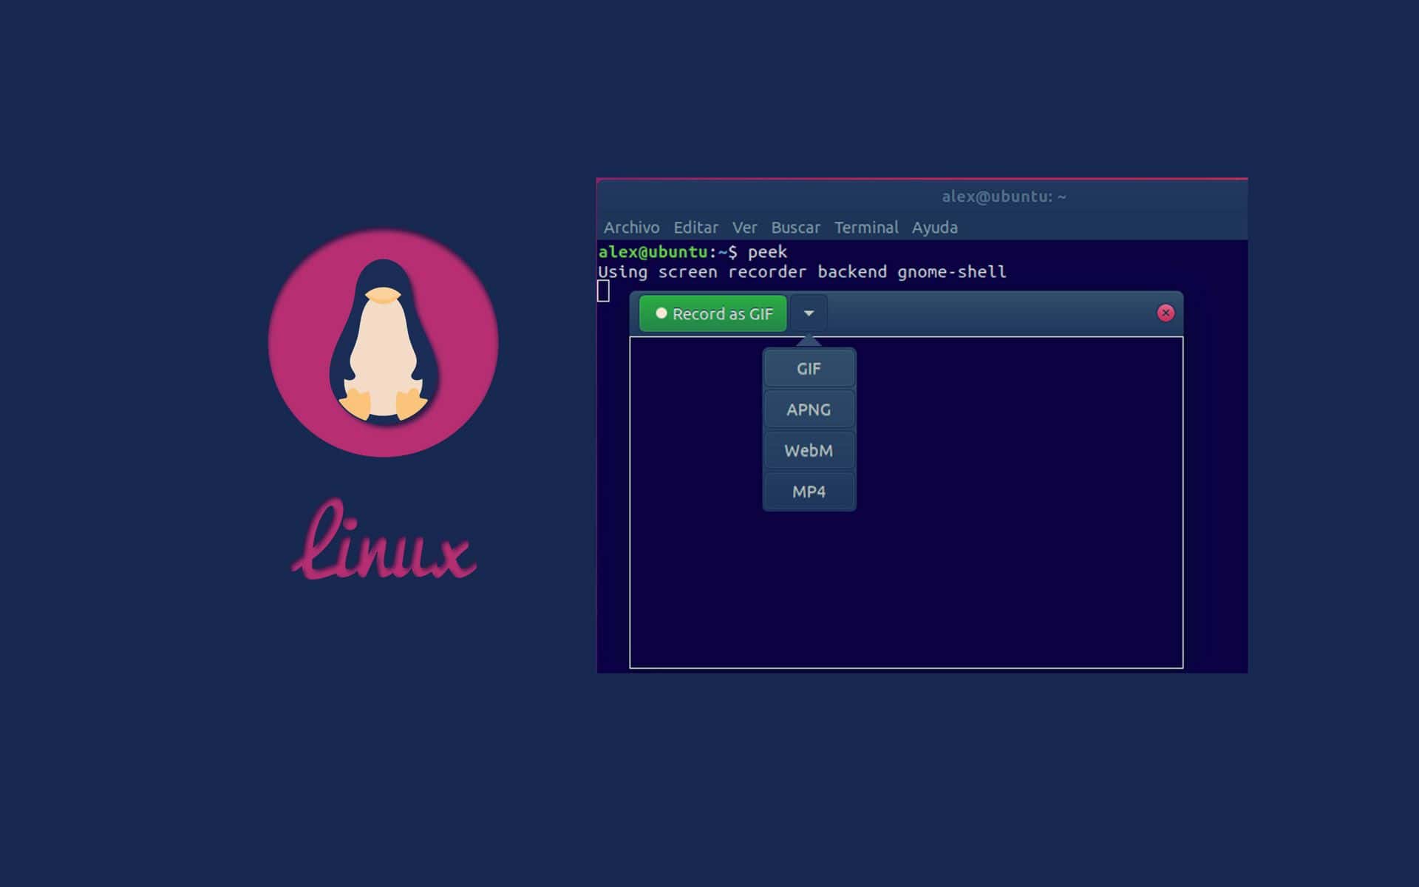Expand the Terminal menu

click(x=866, y=228)
